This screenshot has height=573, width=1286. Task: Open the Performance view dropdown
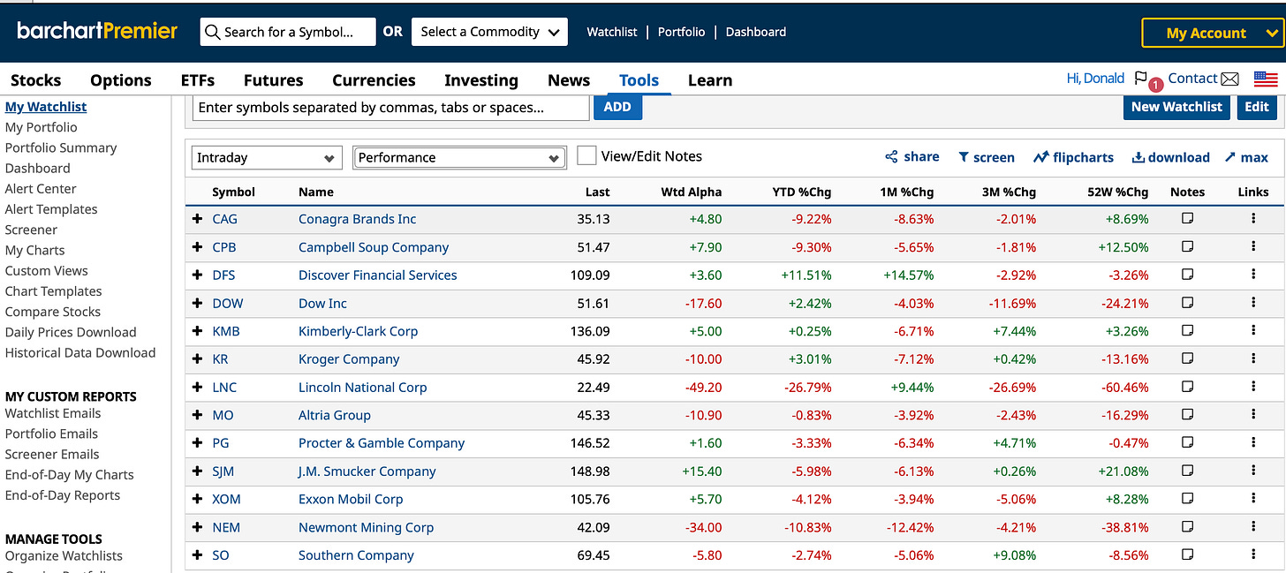(x=459, y=157)
